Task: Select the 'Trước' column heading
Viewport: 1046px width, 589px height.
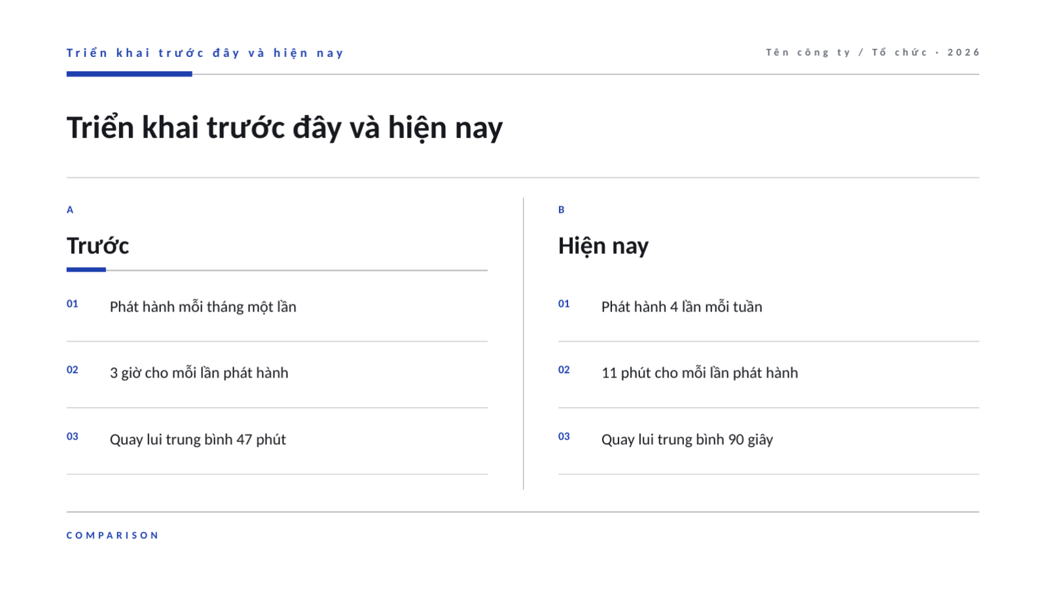Action: coord(98,246)
